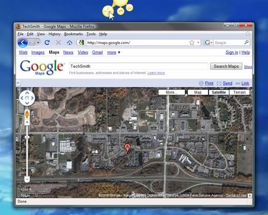Go to the home page icon
The width and height of the screenshot is (268, 215).
(70, 43)
